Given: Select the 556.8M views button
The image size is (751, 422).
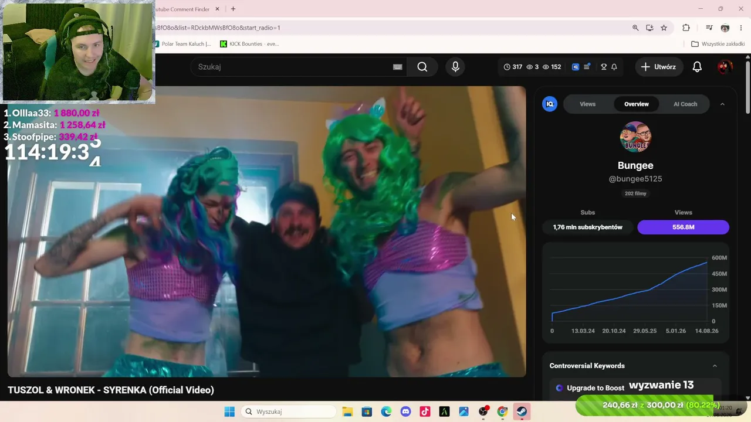Looking at the screenshot, I should coord(684,227).
